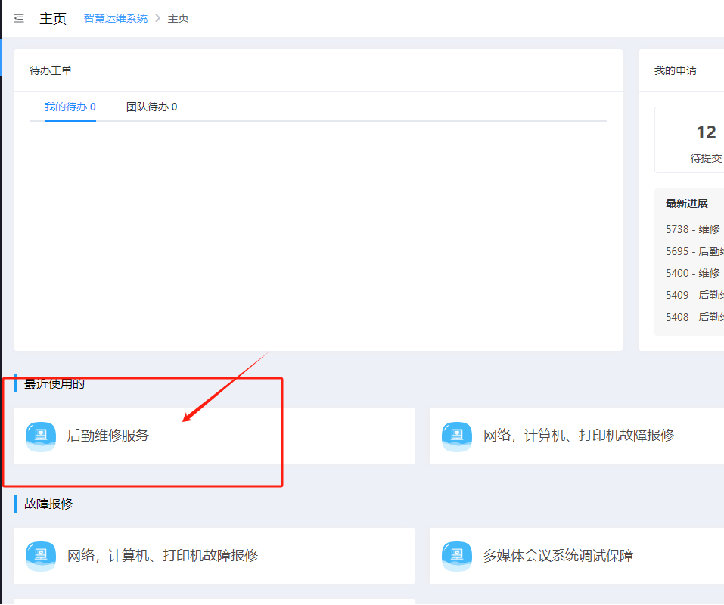This screenshot has width=724, height=605.
Task: Go to 智慧运维系统 in the breadcrumb
Action: (x=116, y=18)
